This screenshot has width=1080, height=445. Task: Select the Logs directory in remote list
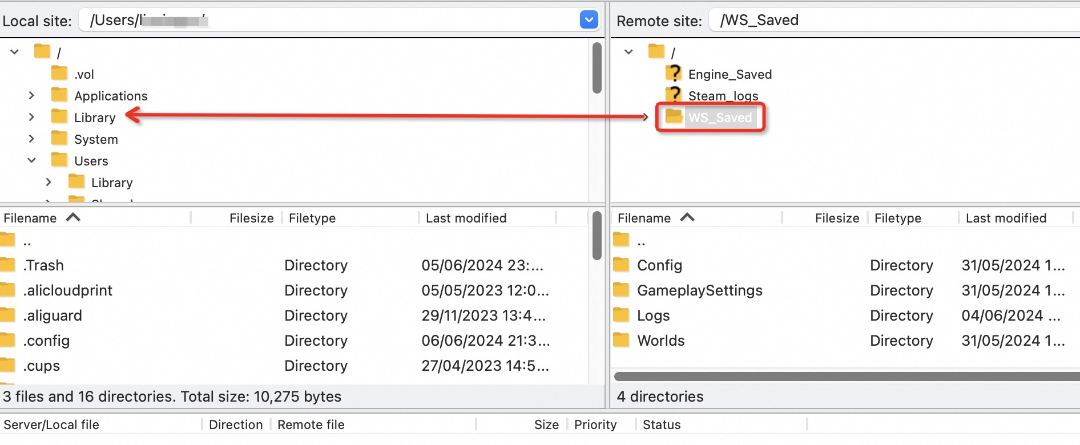click(653, 315)
